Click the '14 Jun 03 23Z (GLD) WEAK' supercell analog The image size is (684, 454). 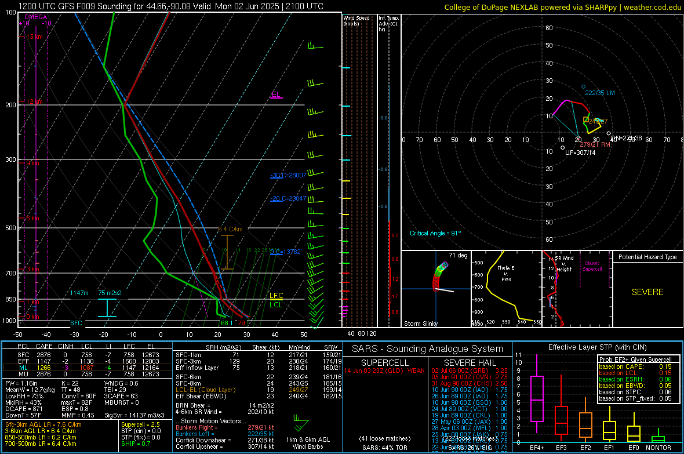(384, 371)
